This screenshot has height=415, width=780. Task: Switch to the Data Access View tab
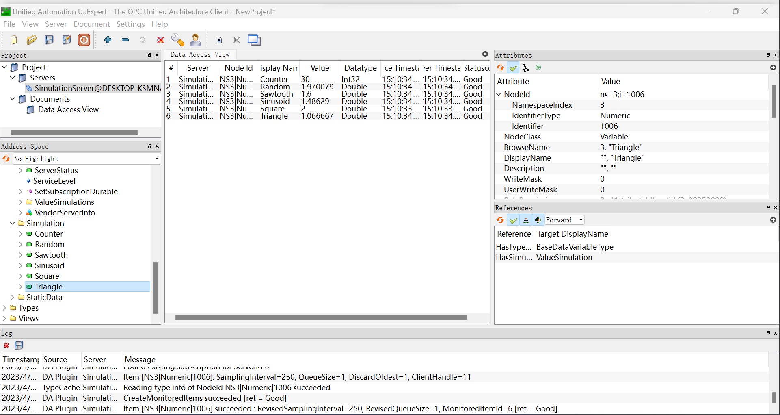click(x=200, y=55)
